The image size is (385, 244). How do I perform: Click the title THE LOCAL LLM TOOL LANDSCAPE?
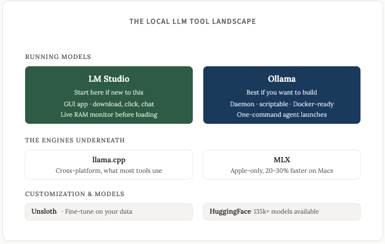click(x=193, y=22)
